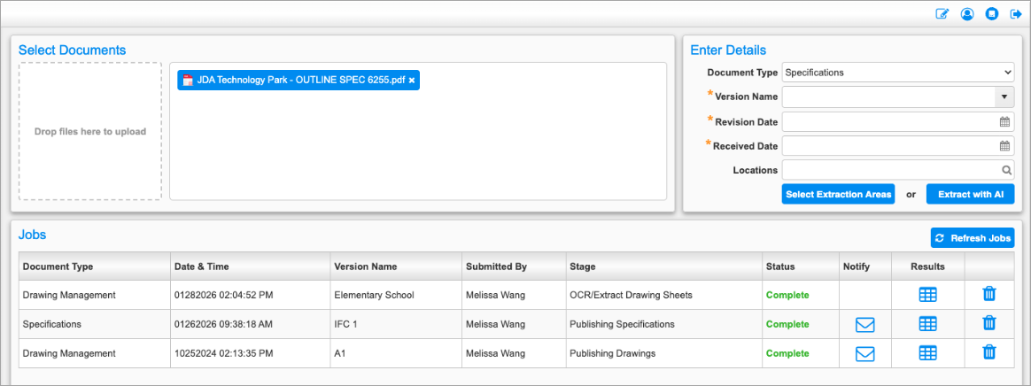Viewport: 1031px width, 386px height.
Task: Click the Extract with AI button
Action: click(x=971, y=194)
